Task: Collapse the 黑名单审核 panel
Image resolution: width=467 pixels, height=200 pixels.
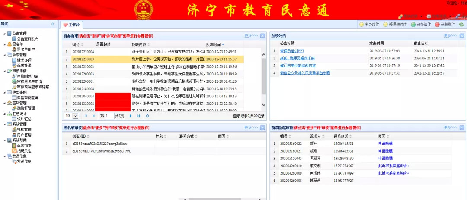Action: coord(262,128)
